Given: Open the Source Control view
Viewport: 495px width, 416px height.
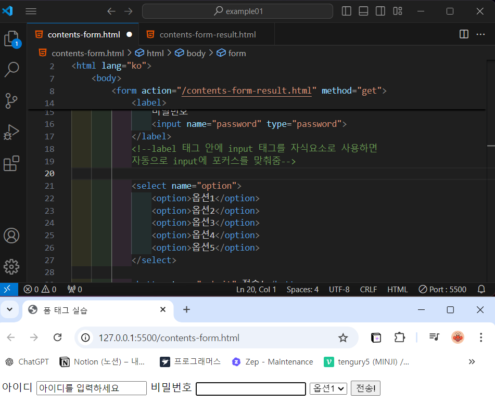Looking at the screenshot, I should 11,101.
